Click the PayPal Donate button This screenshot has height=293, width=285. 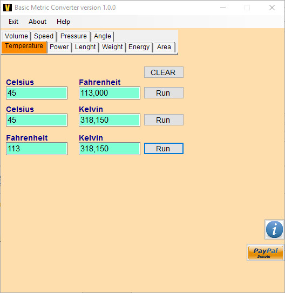pyautogui.click(x=265, y=252)
